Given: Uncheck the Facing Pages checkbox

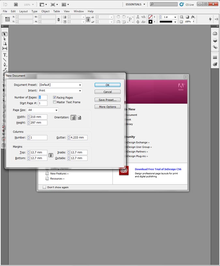Looking at the screenshot, I should coord(55,98).
